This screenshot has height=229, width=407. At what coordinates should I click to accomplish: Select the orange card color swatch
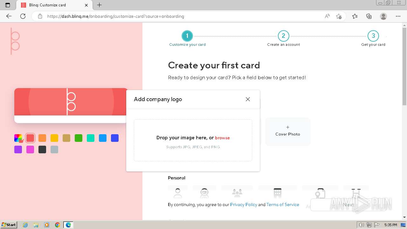click(x=42, y=138)
